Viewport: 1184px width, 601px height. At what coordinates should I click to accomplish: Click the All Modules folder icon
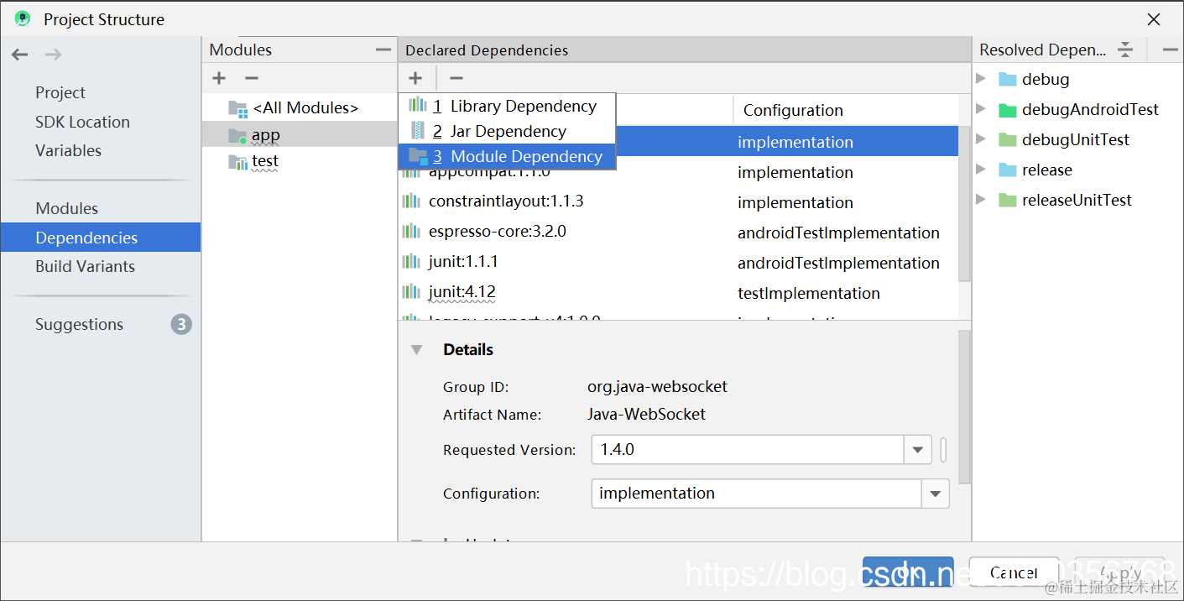tap(238, 108)
